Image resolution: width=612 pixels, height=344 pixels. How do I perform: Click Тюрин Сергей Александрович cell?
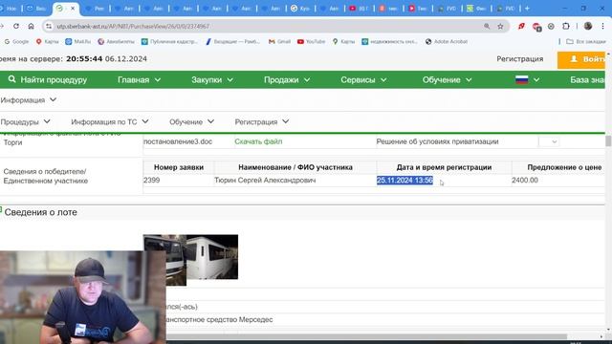tap(265, 181)
